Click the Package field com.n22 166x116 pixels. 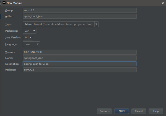pyautogui.click(x=79, y=70)
